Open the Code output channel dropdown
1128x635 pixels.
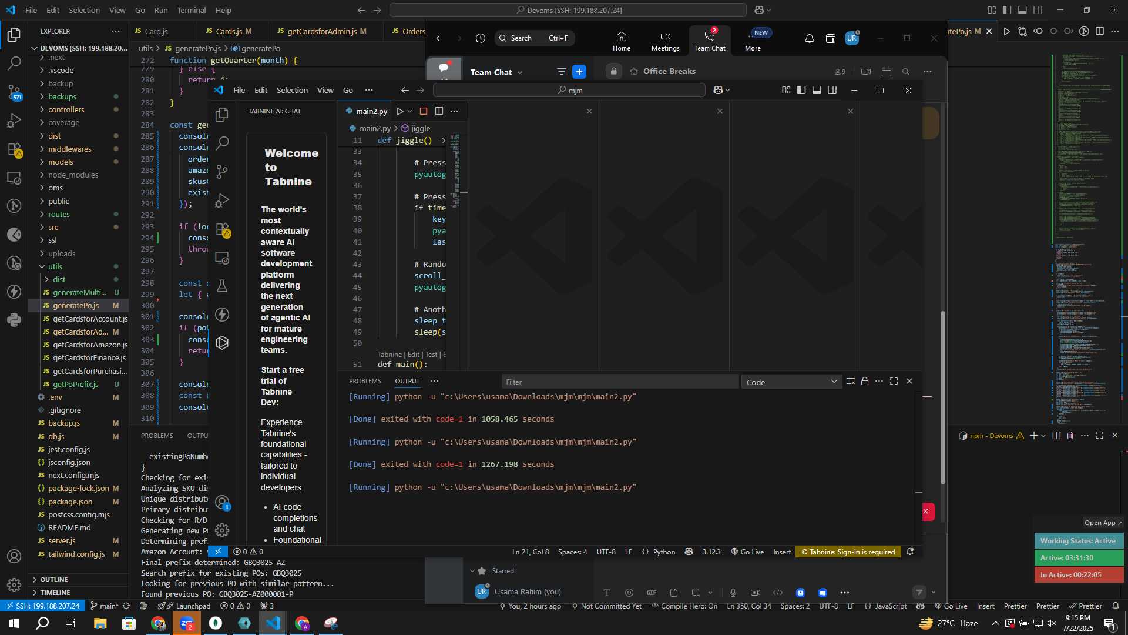(x=791, y=382)
